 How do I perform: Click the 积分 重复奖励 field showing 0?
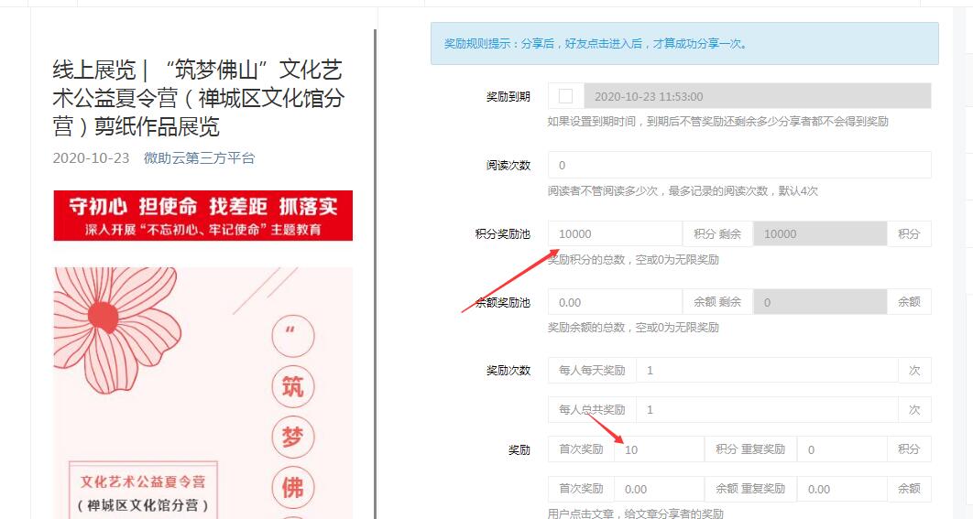tap(842, 449)
